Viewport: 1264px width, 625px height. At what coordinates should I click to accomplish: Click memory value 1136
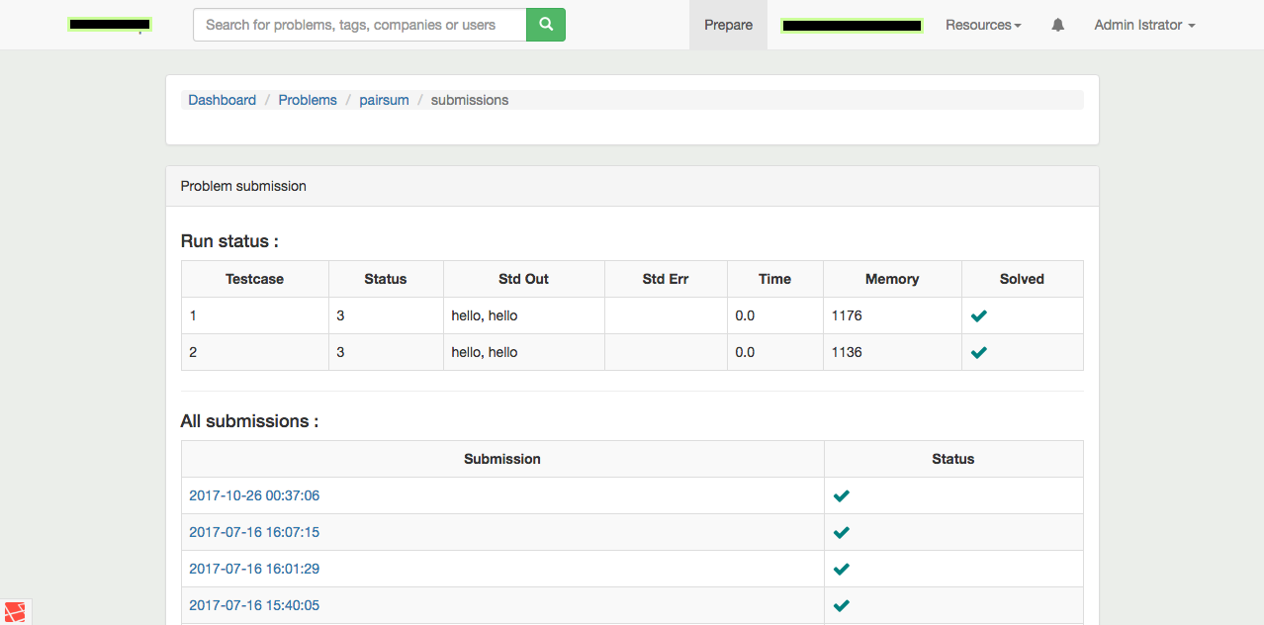(847, 352)
